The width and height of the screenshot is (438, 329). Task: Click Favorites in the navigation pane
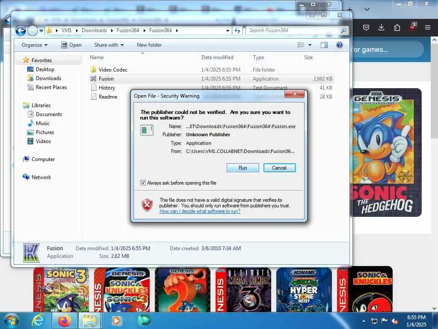(x=41, y=60)
